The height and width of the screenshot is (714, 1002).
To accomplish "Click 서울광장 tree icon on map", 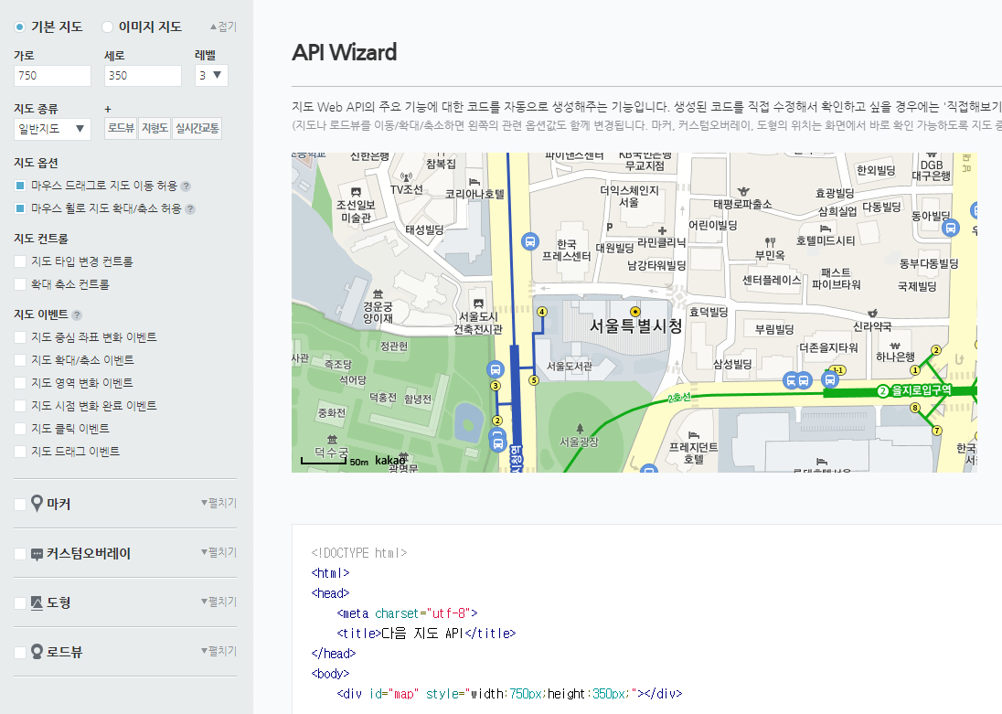I will click(x=580, y=428).
